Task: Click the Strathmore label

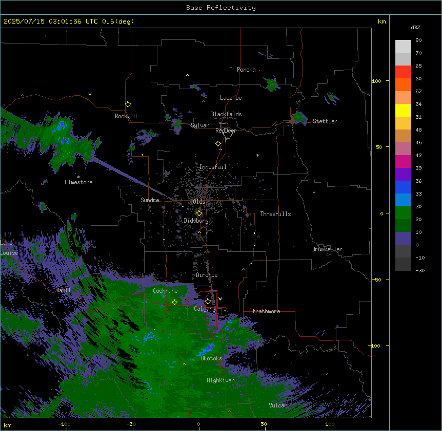Action: pos(265,311)
